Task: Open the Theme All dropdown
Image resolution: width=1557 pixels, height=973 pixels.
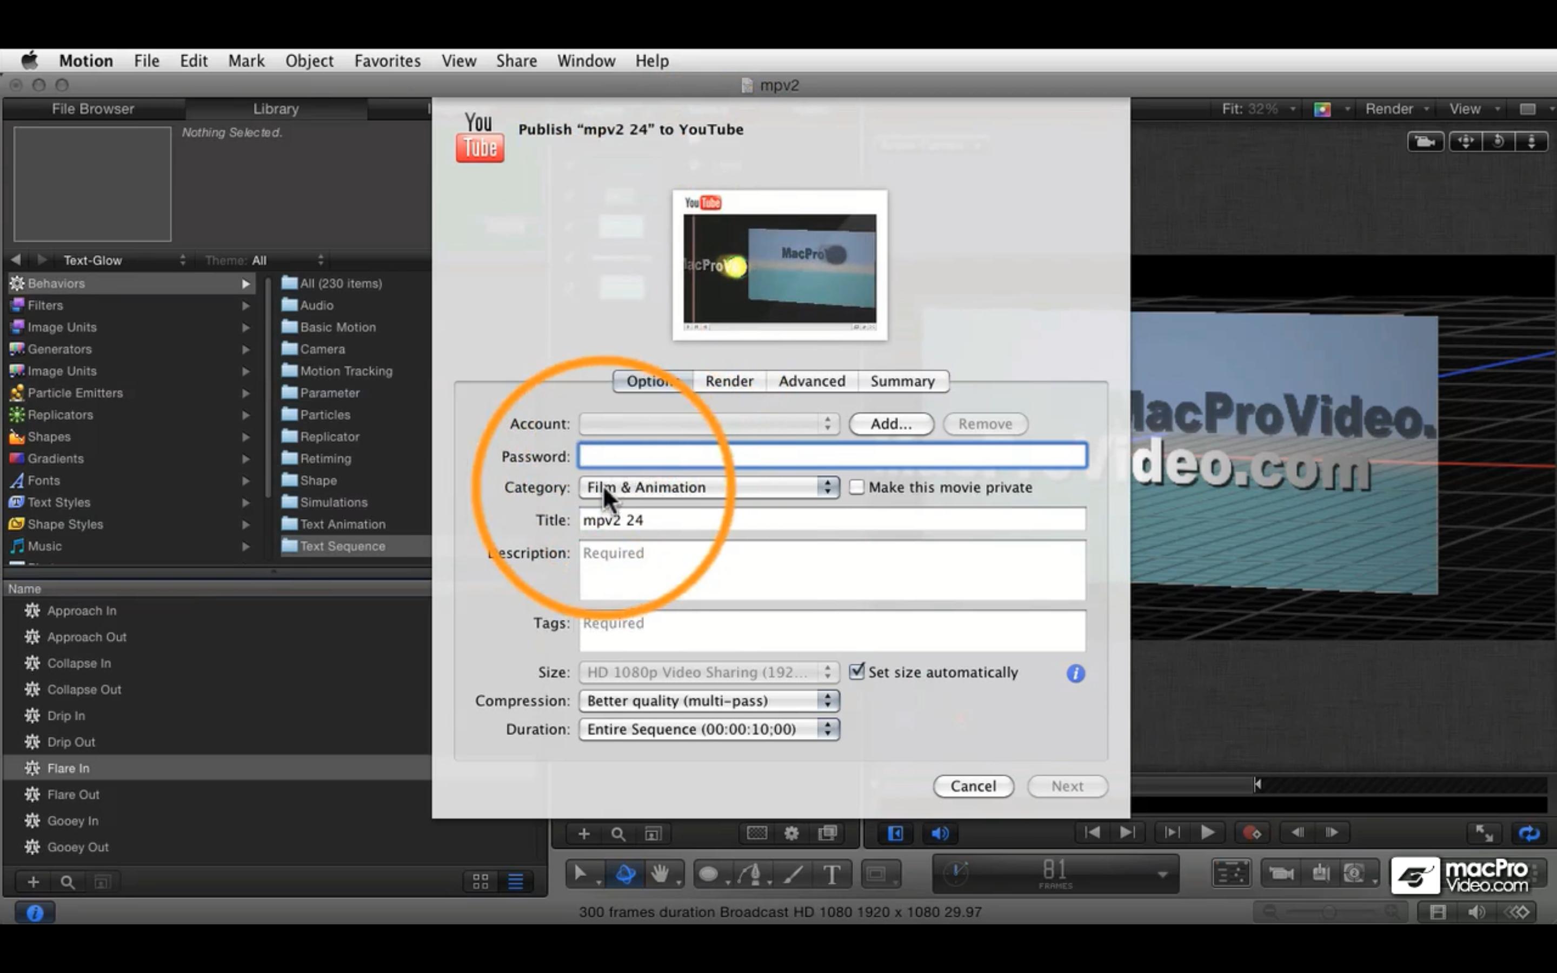Action: [264, 260]
